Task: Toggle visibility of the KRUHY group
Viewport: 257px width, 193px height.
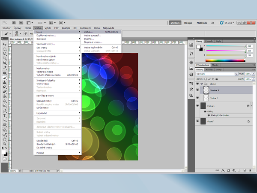Action: pos(197,84)
